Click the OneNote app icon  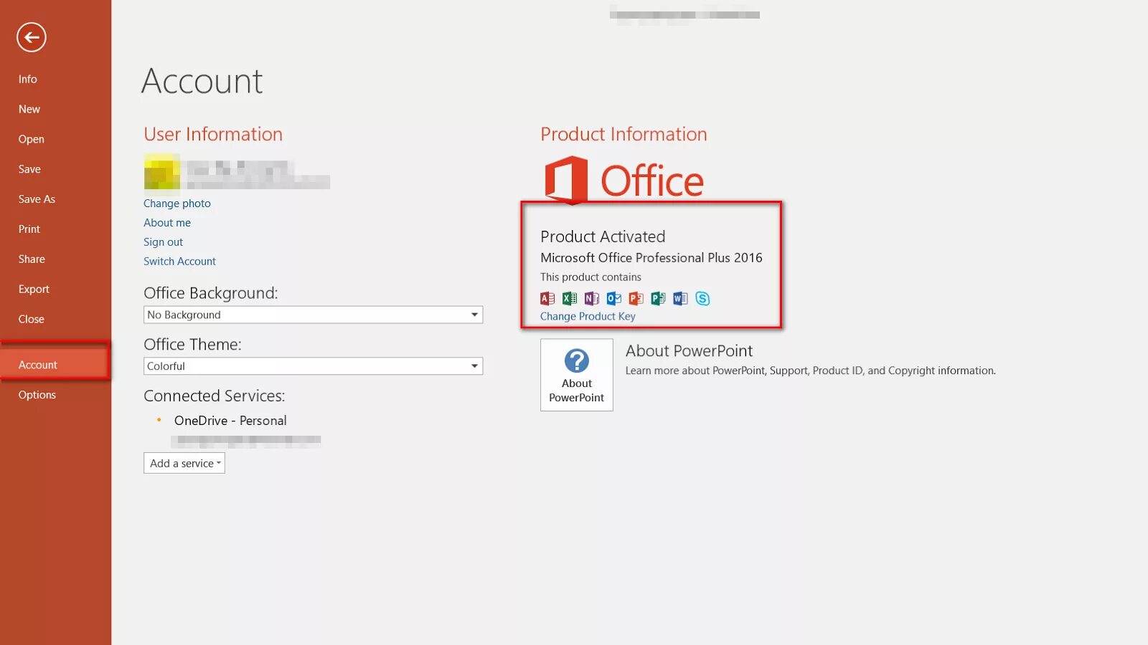(592, 298)
